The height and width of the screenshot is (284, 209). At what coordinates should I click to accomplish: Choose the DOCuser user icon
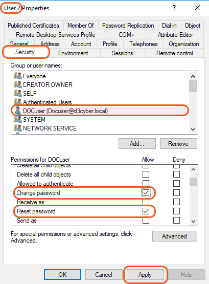(x=18, y=111)
